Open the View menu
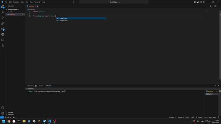This screenshot has height=124, width=221. 23,2
